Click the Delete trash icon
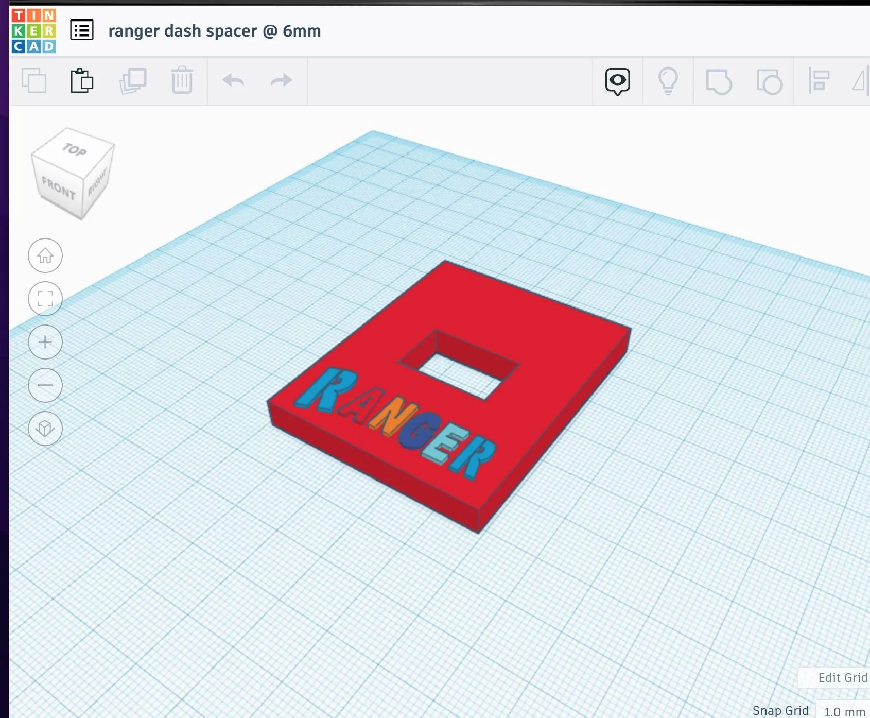 click(182, 80)
